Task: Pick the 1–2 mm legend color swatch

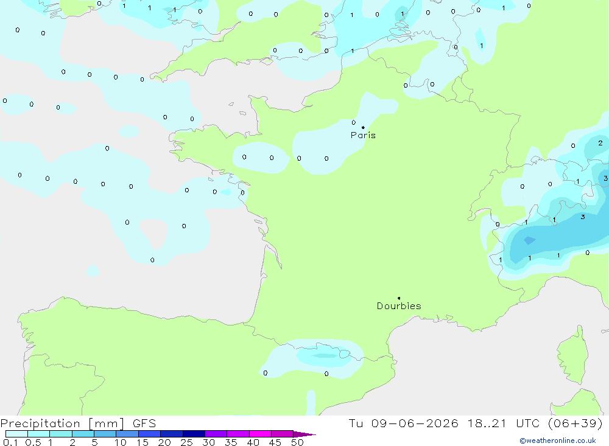Action: coord(61,434)
